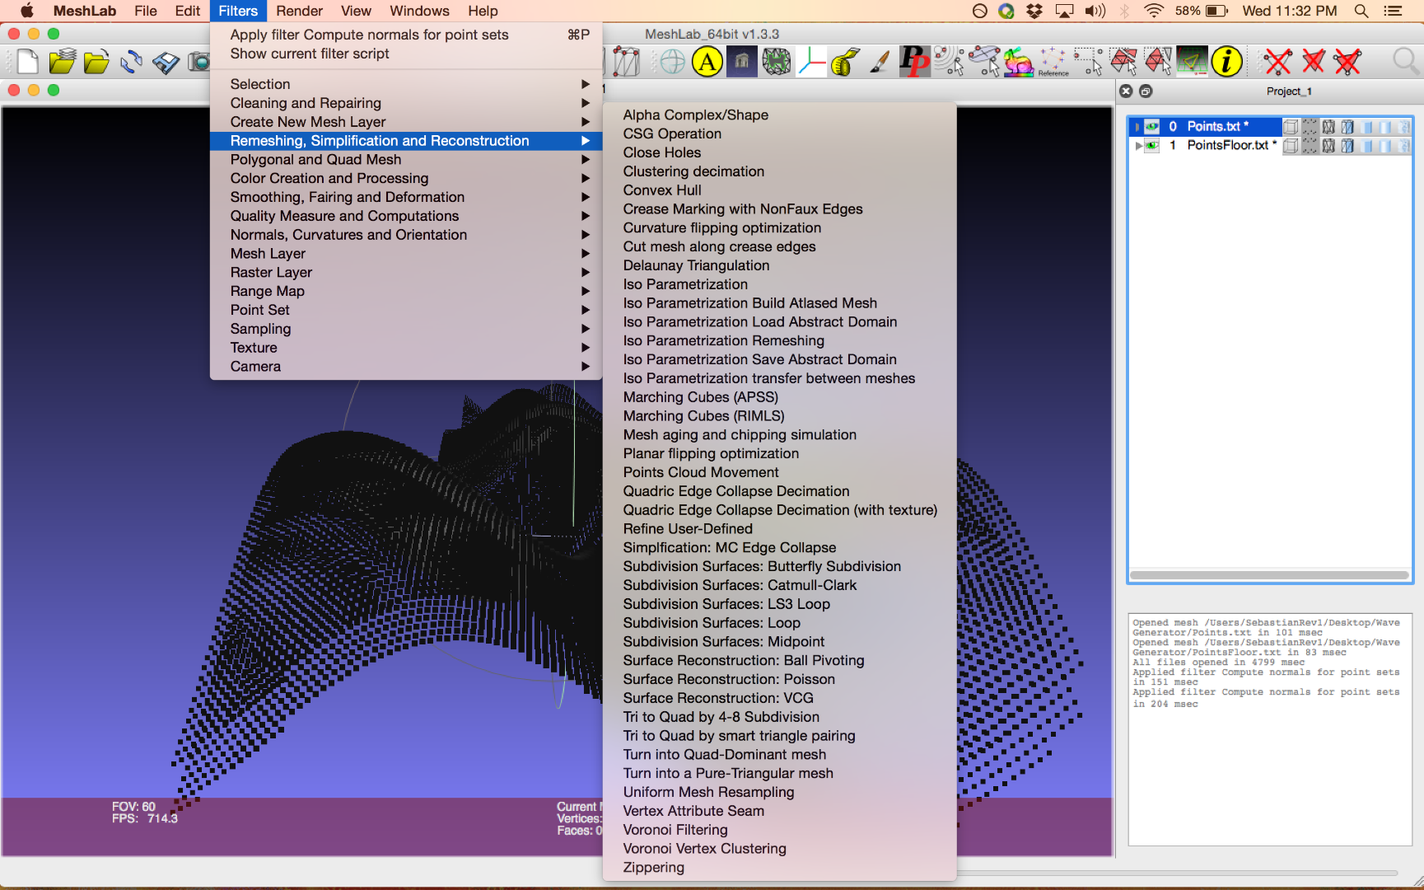Expand the Points.txt layer disclosure triangle
Screen dimensions: 1424x890
pos(1137,126)
